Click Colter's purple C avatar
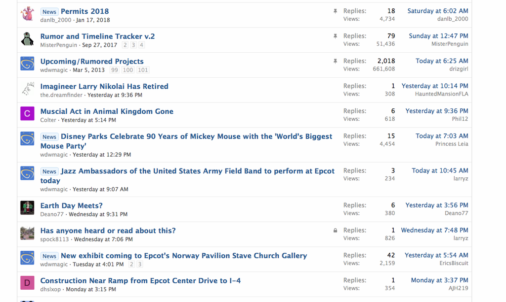This screenshot has width=506, height=302. (x=27, y=114)
